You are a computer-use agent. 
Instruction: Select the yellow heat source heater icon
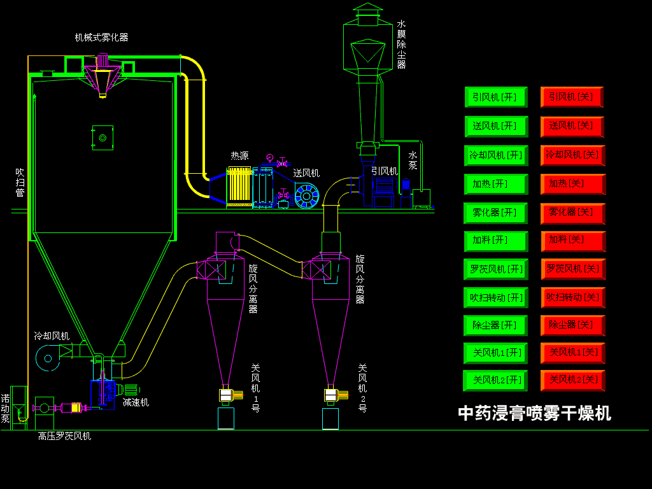[x=239, y=185]
